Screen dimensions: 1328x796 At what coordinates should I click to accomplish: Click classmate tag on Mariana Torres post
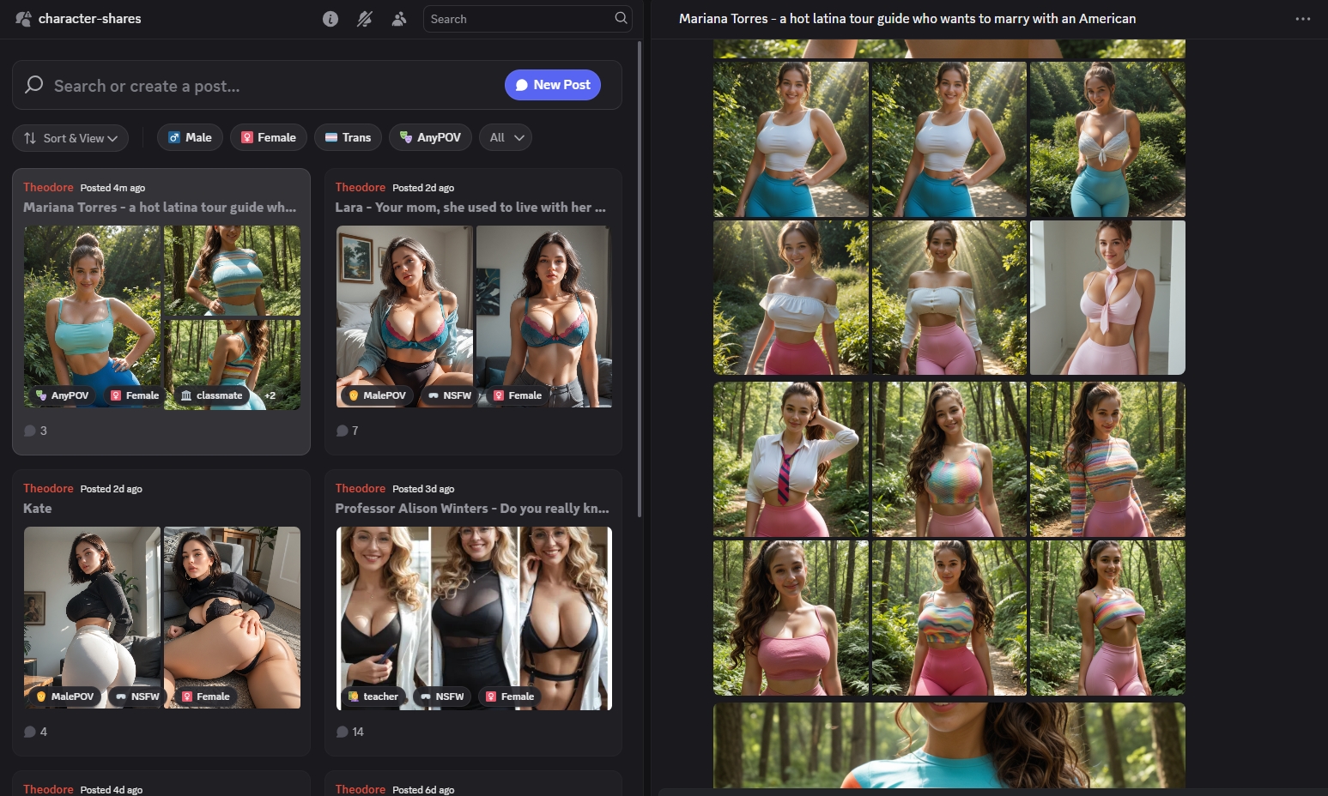[211, 395]
